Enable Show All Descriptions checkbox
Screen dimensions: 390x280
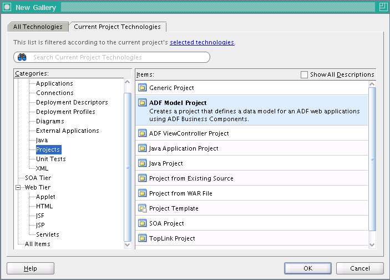point(304,74)
